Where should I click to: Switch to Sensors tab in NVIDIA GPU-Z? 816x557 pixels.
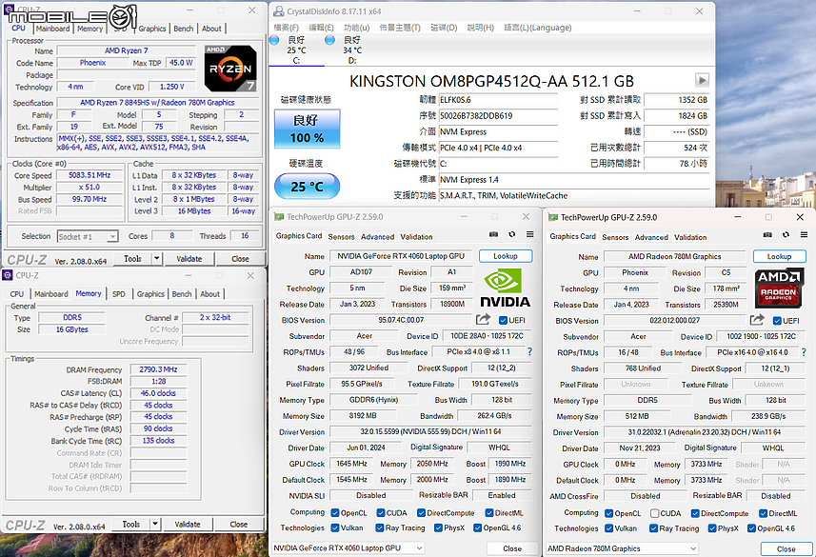(342, 237)
